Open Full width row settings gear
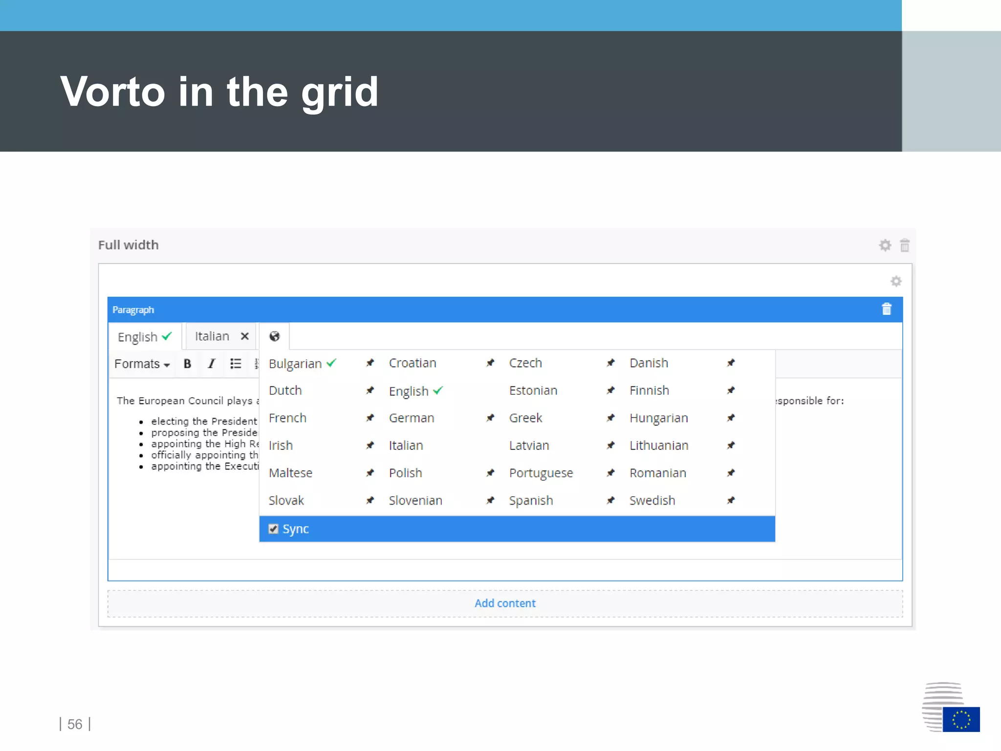Screen dimensions: 1001x751 coord(885,245)
